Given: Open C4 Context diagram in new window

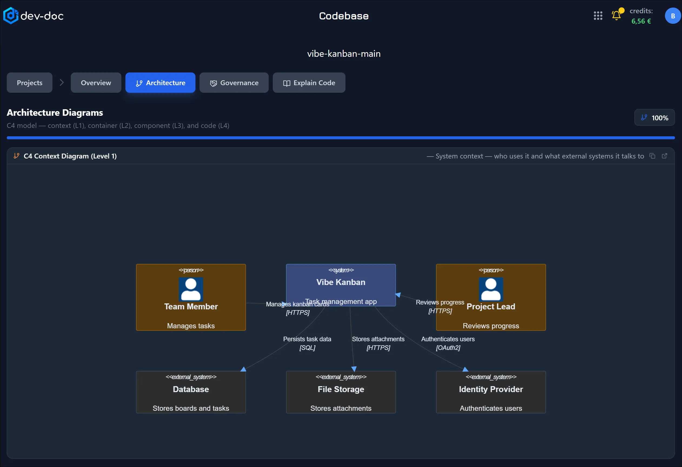Looking at the screenshot, I should pos(664,156).
